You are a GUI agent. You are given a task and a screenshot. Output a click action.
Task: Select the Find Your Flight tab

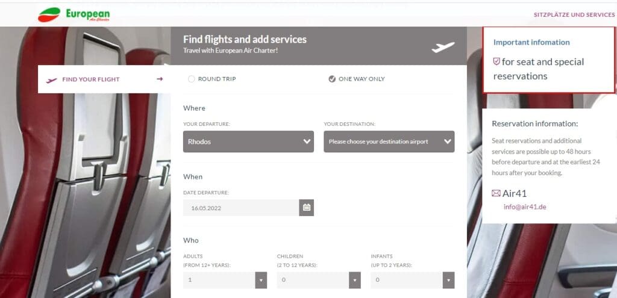91,79
